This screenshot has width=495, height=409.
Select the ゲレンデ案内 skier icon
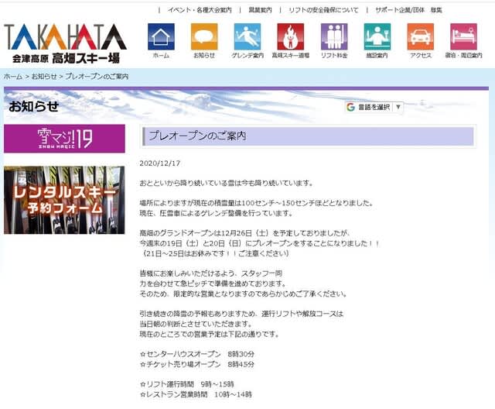[x=247, y=37]
